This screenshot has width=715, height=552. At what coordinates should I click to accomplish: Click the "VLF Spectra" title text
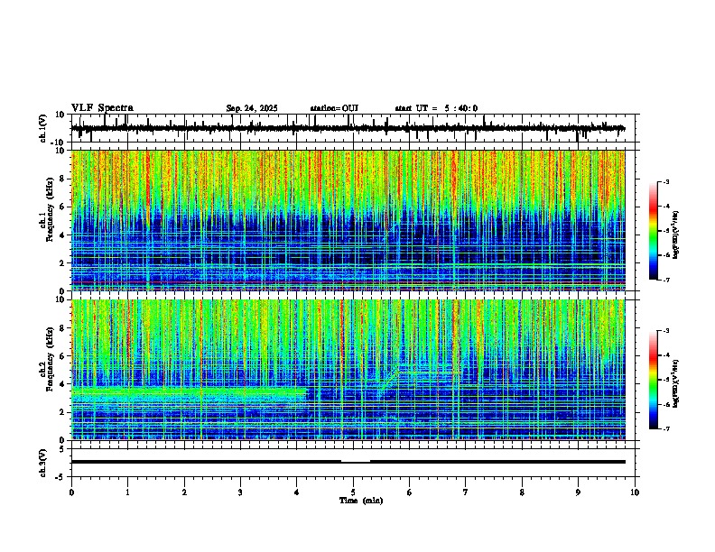[102, 108]
